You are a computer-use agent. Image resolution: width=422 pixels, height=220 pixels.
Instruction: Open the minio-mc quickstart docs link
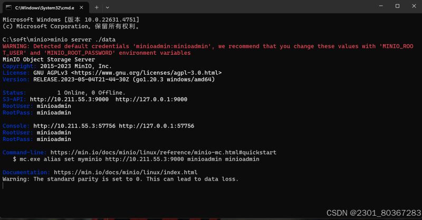click(x=164, y=153)
